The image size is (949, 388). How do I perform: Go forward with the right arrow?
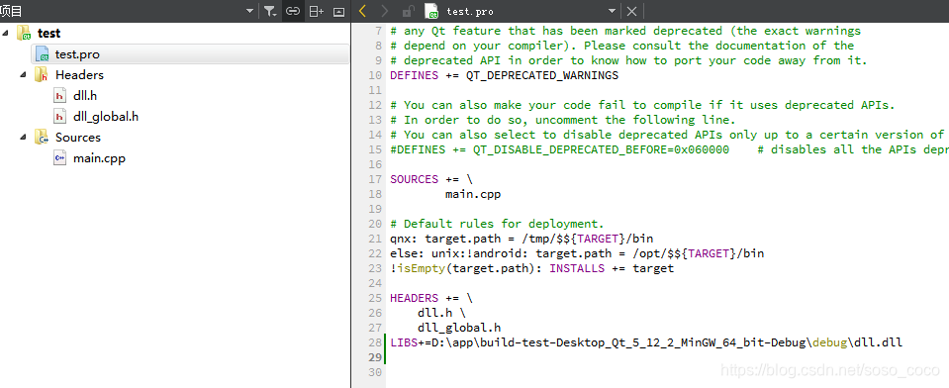pyautogui.click(x=385, y=11)
